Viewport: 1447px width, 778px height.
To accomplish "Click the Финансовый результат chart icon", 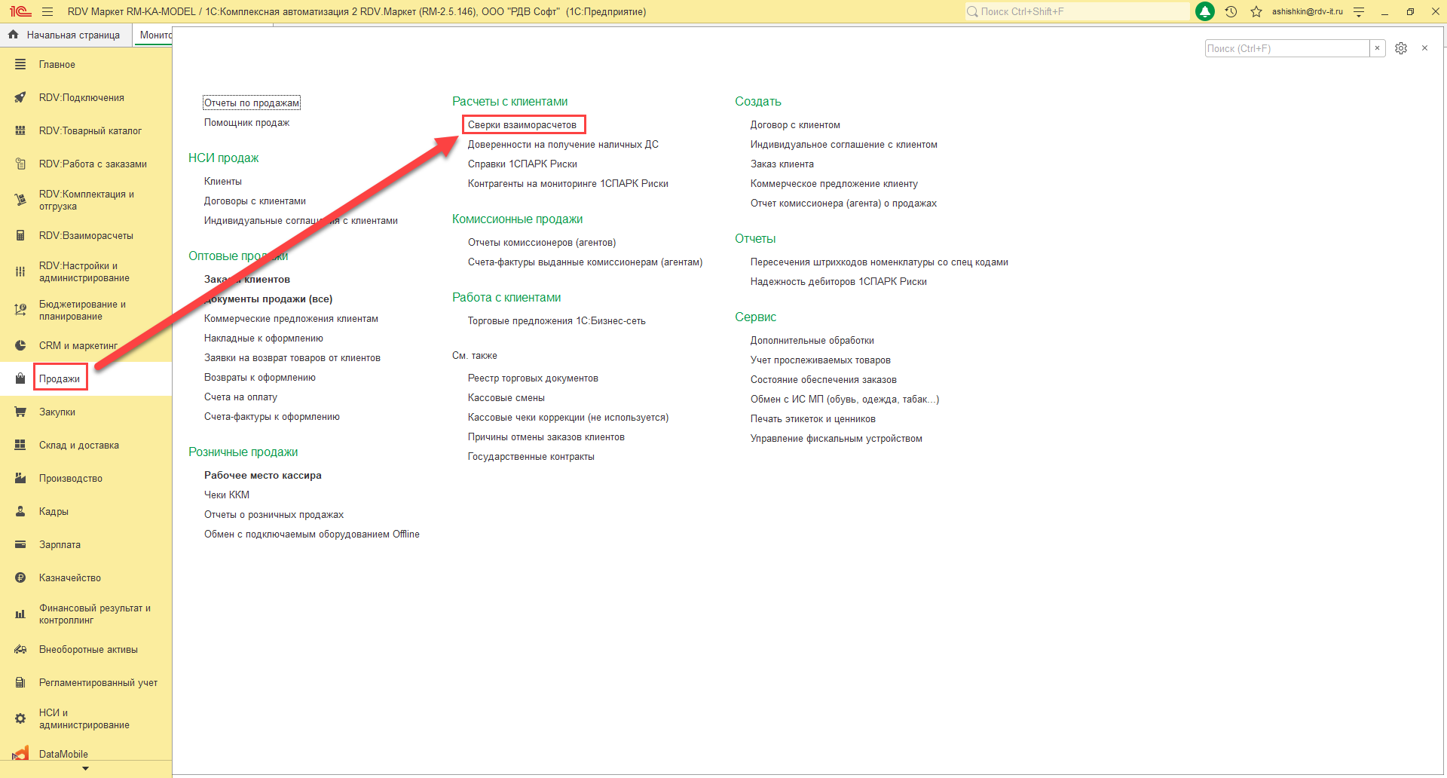I will (x=20, y=614).
